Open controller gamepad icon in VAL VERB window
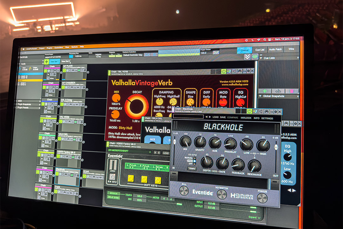The width and height of the screenshot is (343, 229). click(x=240, y=71)
